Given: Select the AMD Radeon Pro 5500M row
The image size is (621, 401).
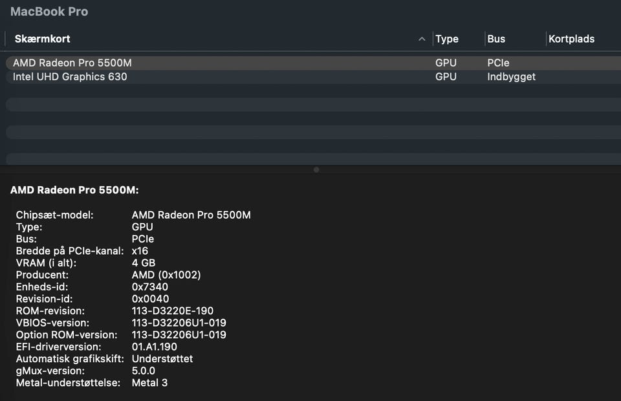Looking at the screenshot, I should [313, 63].
